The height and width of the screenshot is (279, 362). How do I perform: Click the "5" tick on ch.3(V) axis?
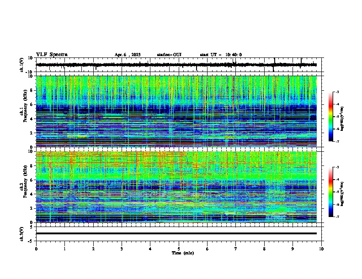click(32, 227)
